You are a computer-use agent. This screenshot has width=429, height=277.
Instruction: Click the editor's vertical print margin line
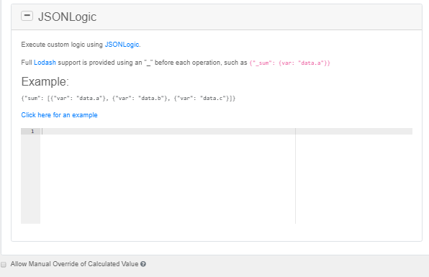296,176
